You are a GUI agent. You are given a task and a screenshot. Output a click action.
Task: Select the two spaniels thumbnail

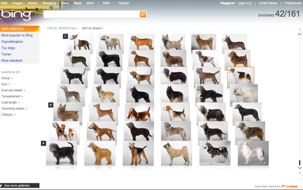65,131
